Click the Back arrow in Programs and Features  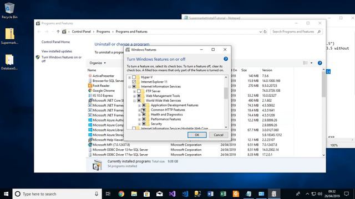pos(39,32)
